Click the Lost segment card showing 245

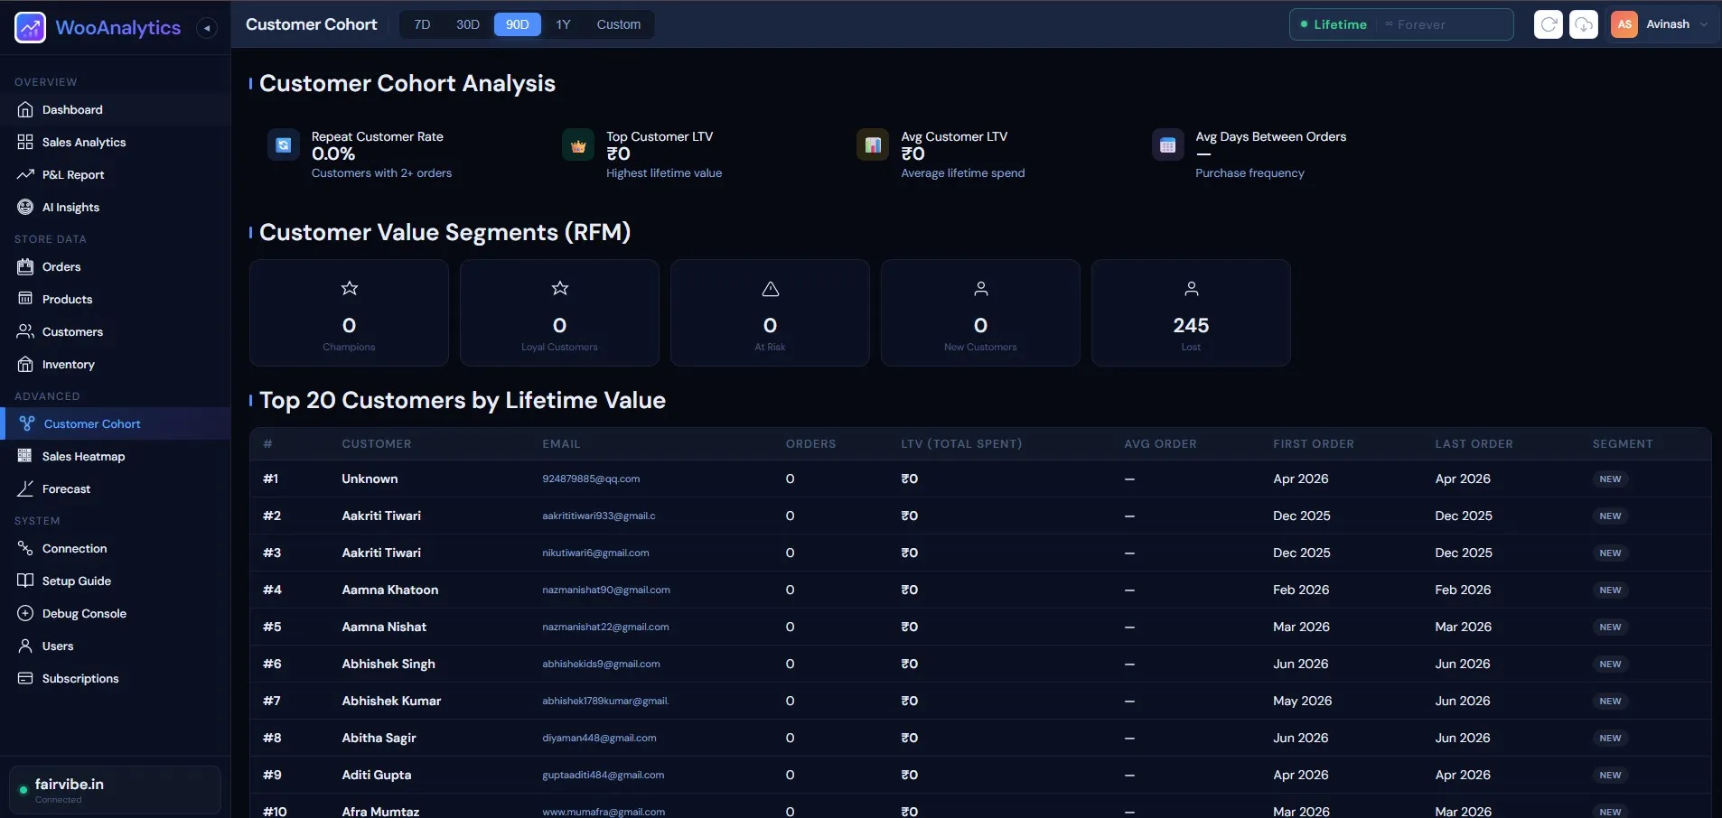(1191, 313)
